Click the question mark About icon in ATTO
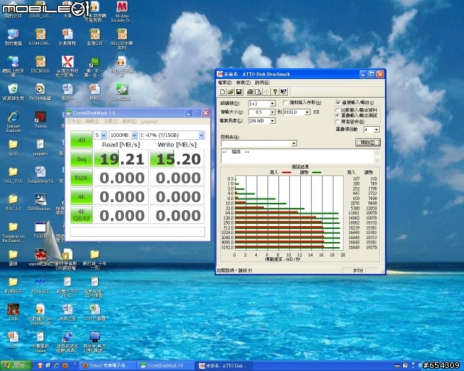Viewport: 464px width, 371px height. click(x=275, y=91)
